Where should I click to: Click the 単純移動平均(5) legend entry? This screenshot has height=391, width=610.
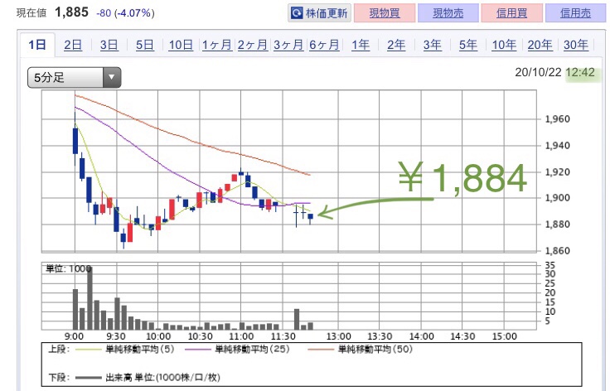coord(140,349)
